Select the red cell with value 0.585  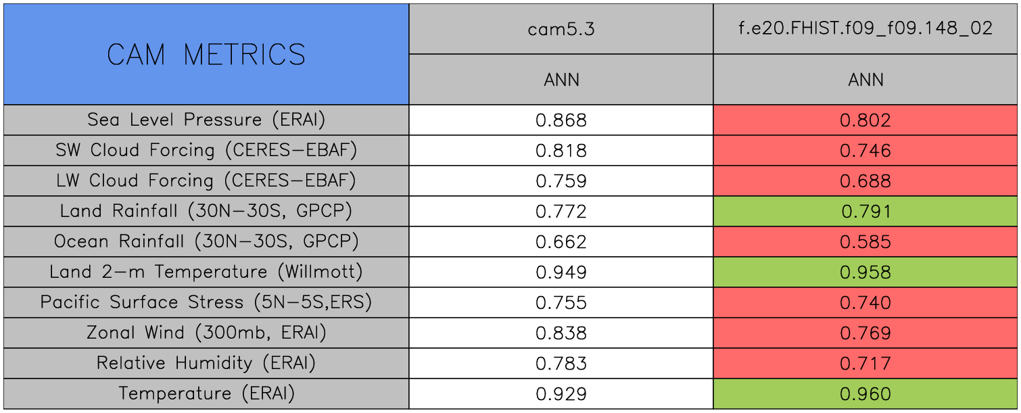865,242
